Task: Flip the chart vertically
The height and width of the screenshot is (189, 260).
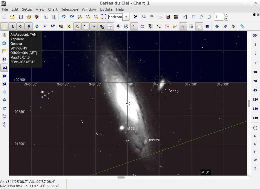Action: [4, 100]
